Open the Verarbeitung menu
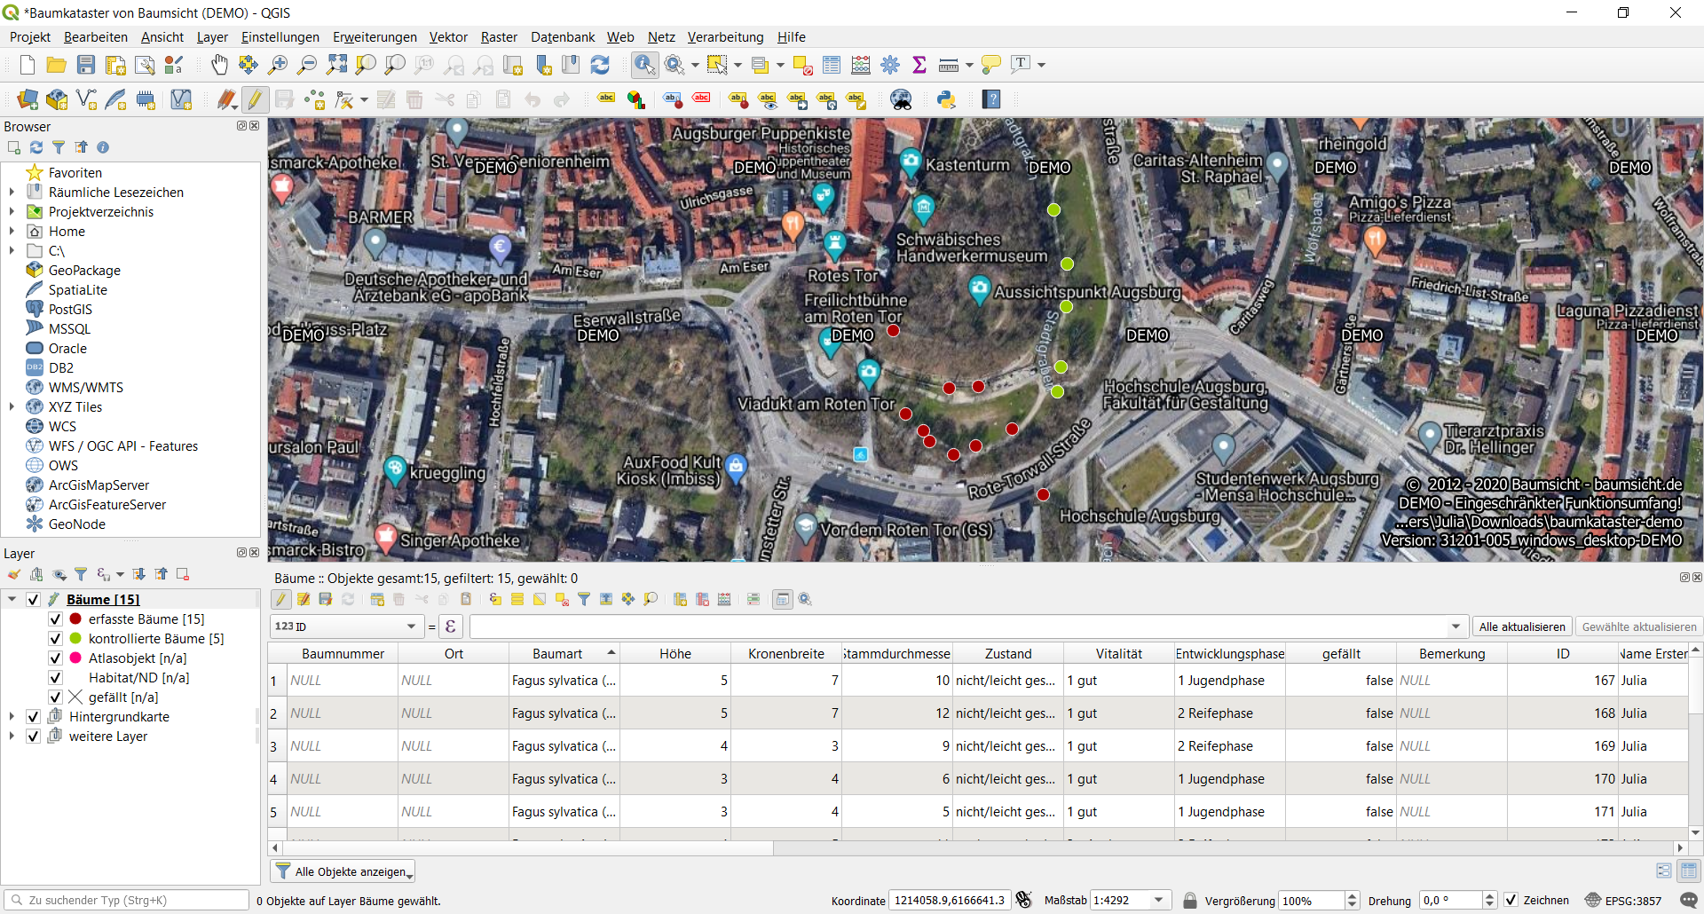 (x=725, y=37)
